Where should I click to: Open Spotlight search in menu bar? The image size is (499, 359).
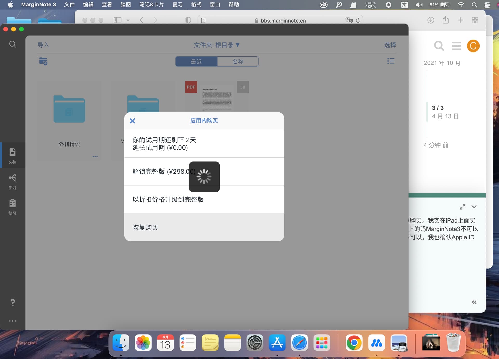pyautogui.click(x=474, y=5)
